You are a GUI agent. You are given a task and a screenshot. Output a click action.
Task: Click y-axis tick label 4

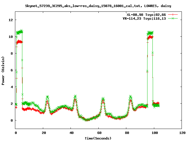click(x=12, y=87)
